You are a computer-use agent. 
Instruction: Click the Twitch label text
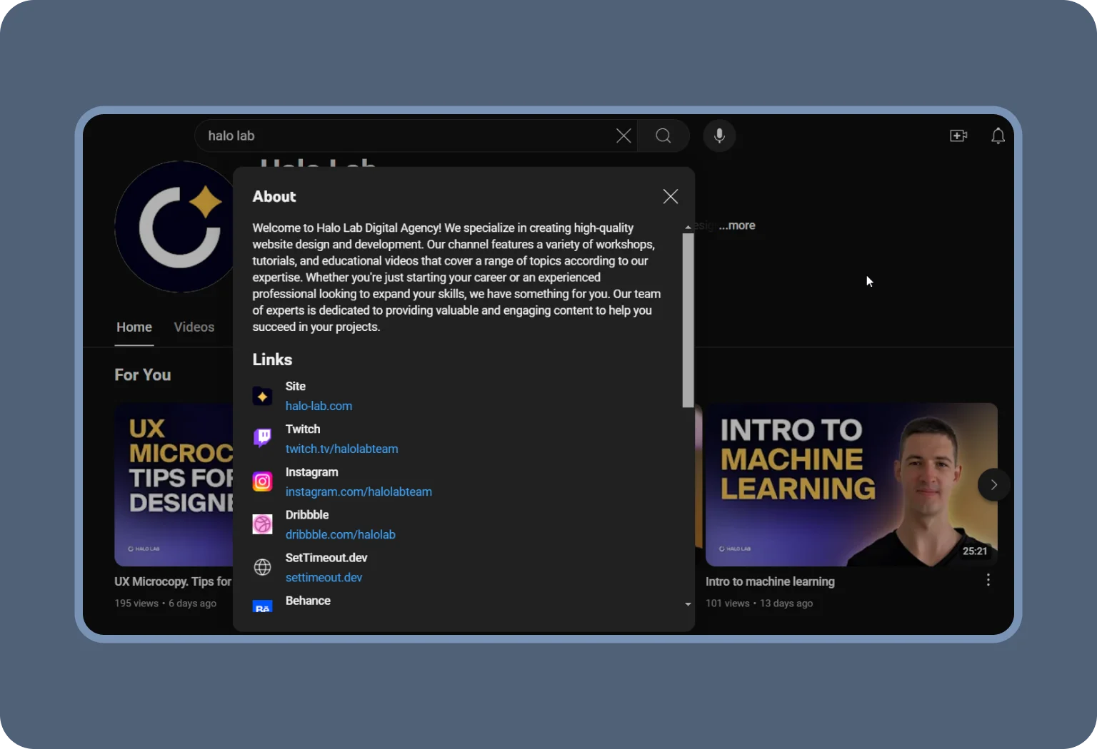pyautogui.click(x=303, y=429)
